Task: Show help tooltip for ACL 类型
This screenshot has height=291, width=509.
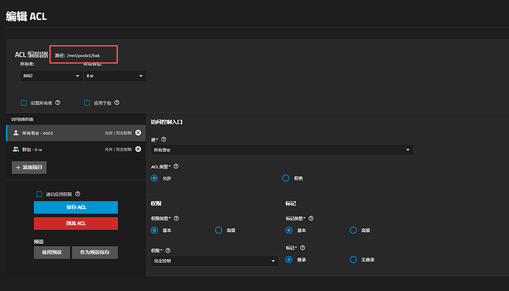Action: 176,166
